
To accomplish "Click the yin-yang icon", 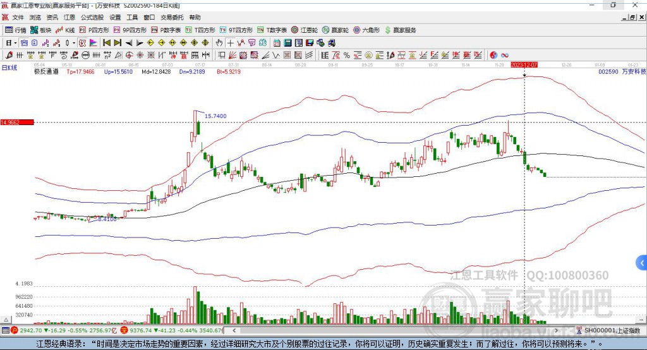I will pos(493,56).
